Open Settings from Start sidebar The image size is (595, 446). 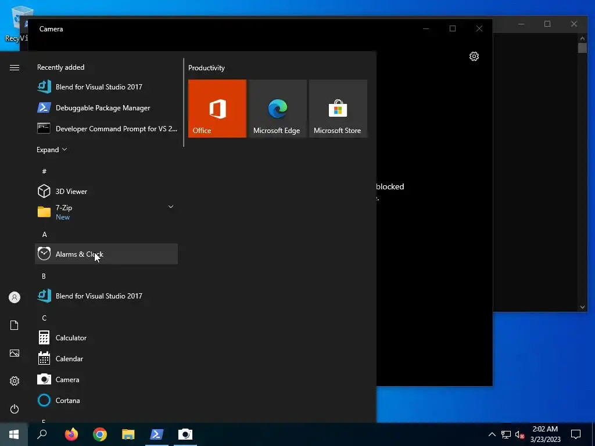coord(15,381)
